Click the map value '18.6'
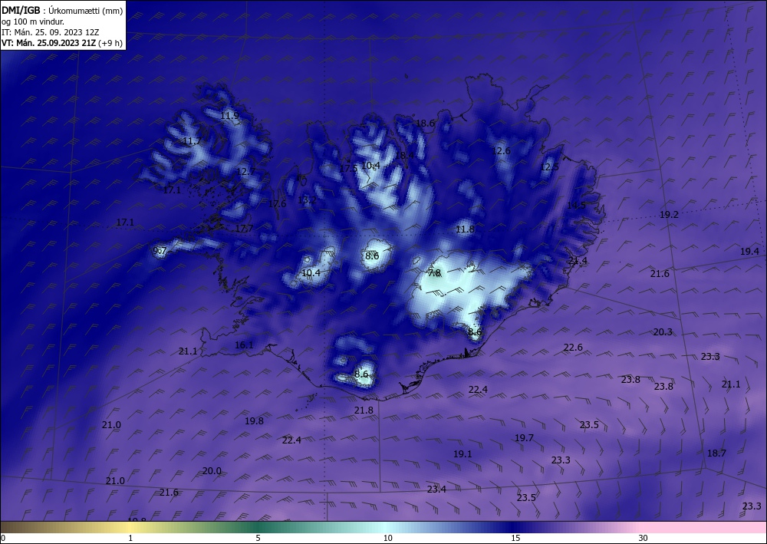Screen dimensions: 767x544 coord(425,124)
